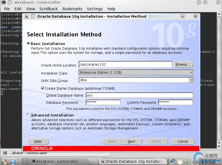Click the Next button
The width and height of the screenshot is (222, 165).
tap(132, 142)
